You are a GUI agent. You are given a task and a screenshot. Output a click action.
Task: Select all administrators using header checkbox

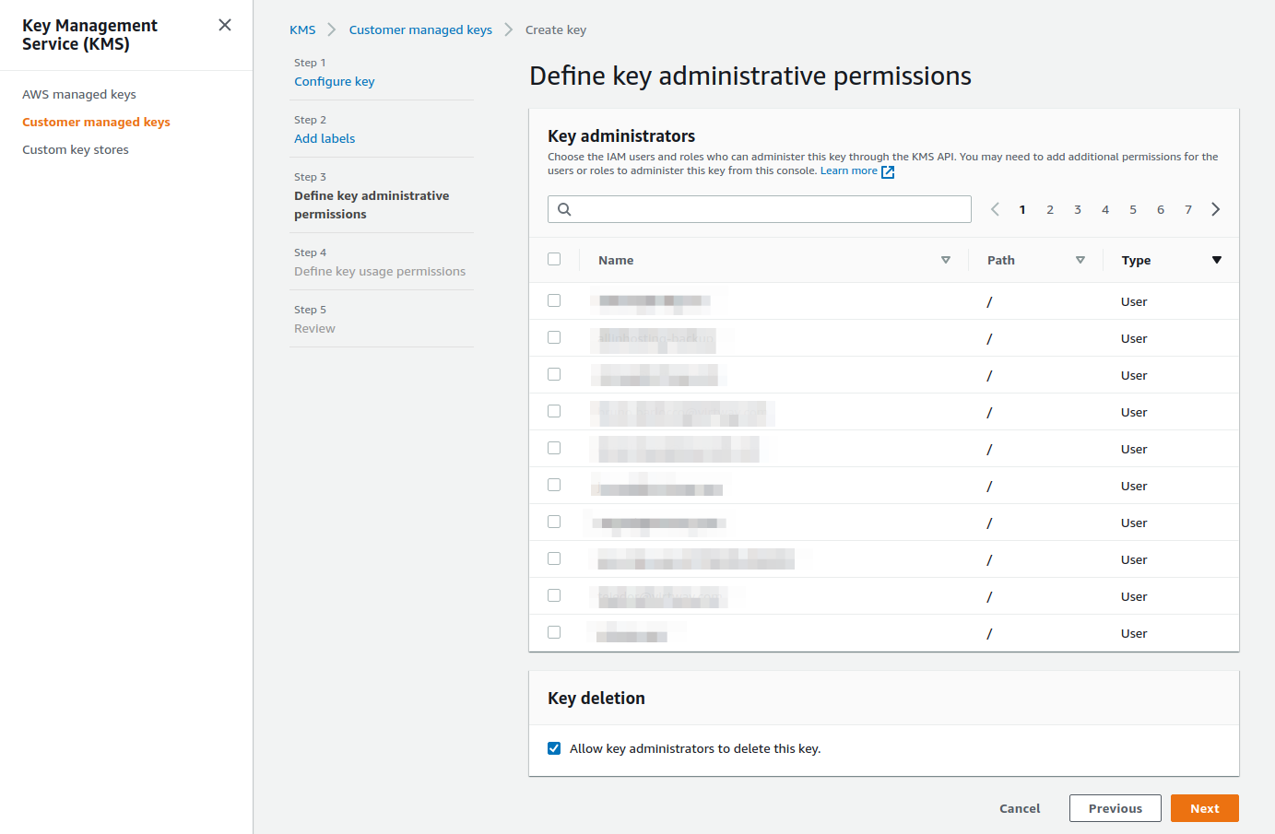point(554,259)
